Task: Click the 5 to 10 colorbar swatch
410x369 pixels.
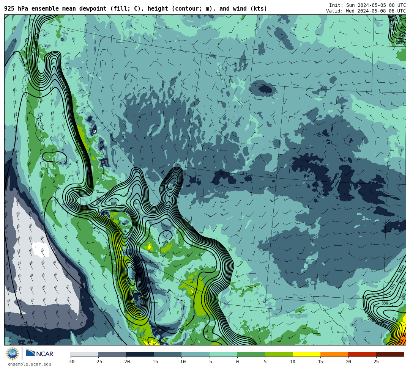Action: [x=279, y=354]
